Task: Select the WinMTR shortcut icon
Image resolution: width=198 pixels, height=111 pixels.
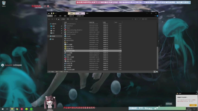Action: point(65,40)
